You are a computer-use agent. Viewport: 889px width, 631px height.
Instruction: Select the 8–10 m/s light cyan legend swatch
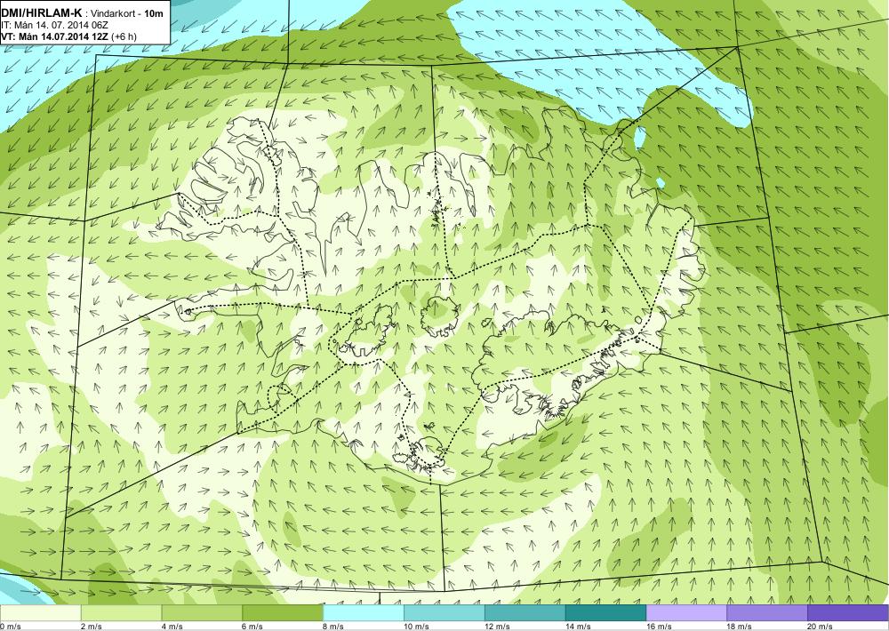(364, 613)
